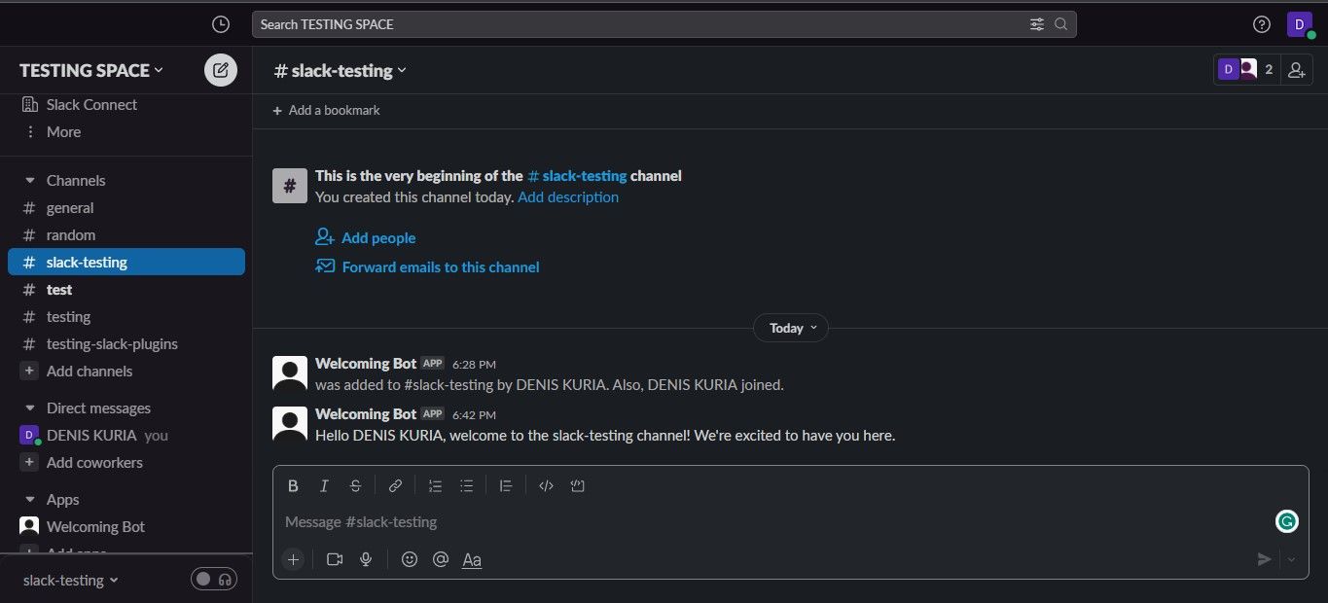The width and height of the screenshot is (1328, 603).
Task: Click the Add description link
Action: pyautogui.click(x=568, y=196)
